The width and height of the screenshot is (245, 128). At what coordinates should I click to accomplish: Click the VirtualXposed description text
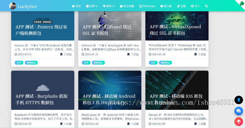pos(178,47)
